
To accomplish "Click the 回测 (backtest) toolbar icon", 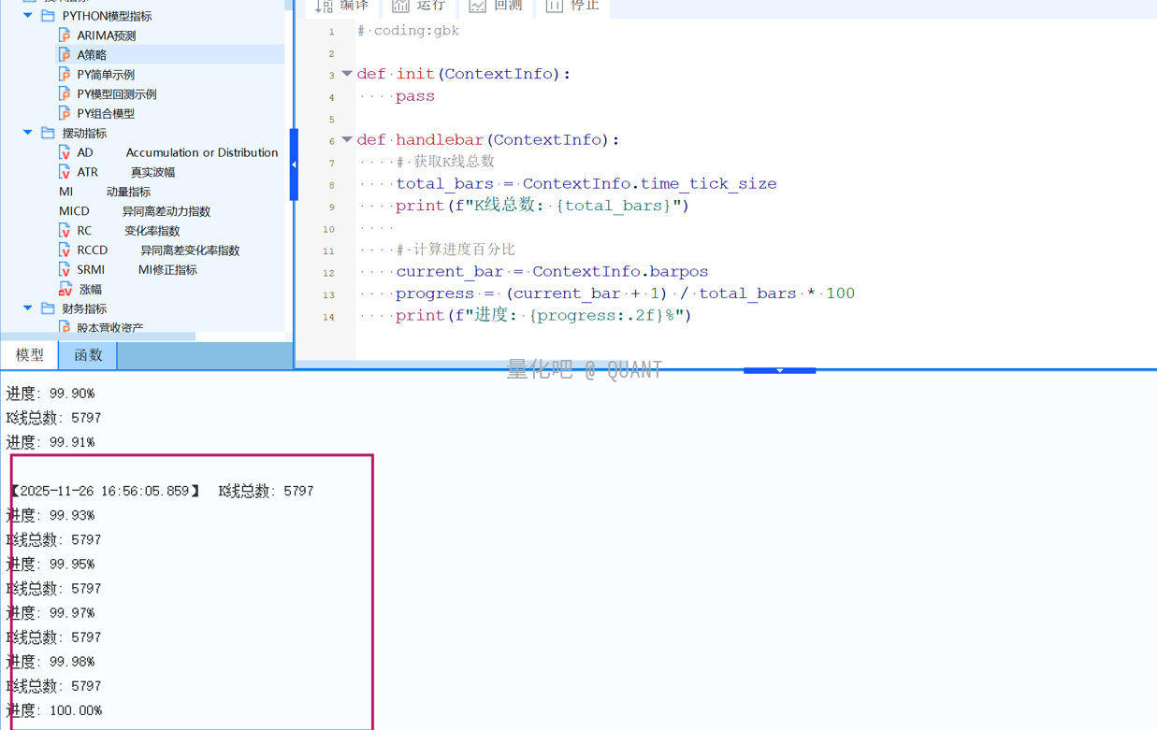I will point(478,6).
